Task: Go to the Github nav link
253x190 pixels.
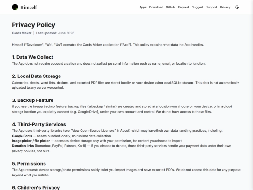Action: tap(171, 7)
